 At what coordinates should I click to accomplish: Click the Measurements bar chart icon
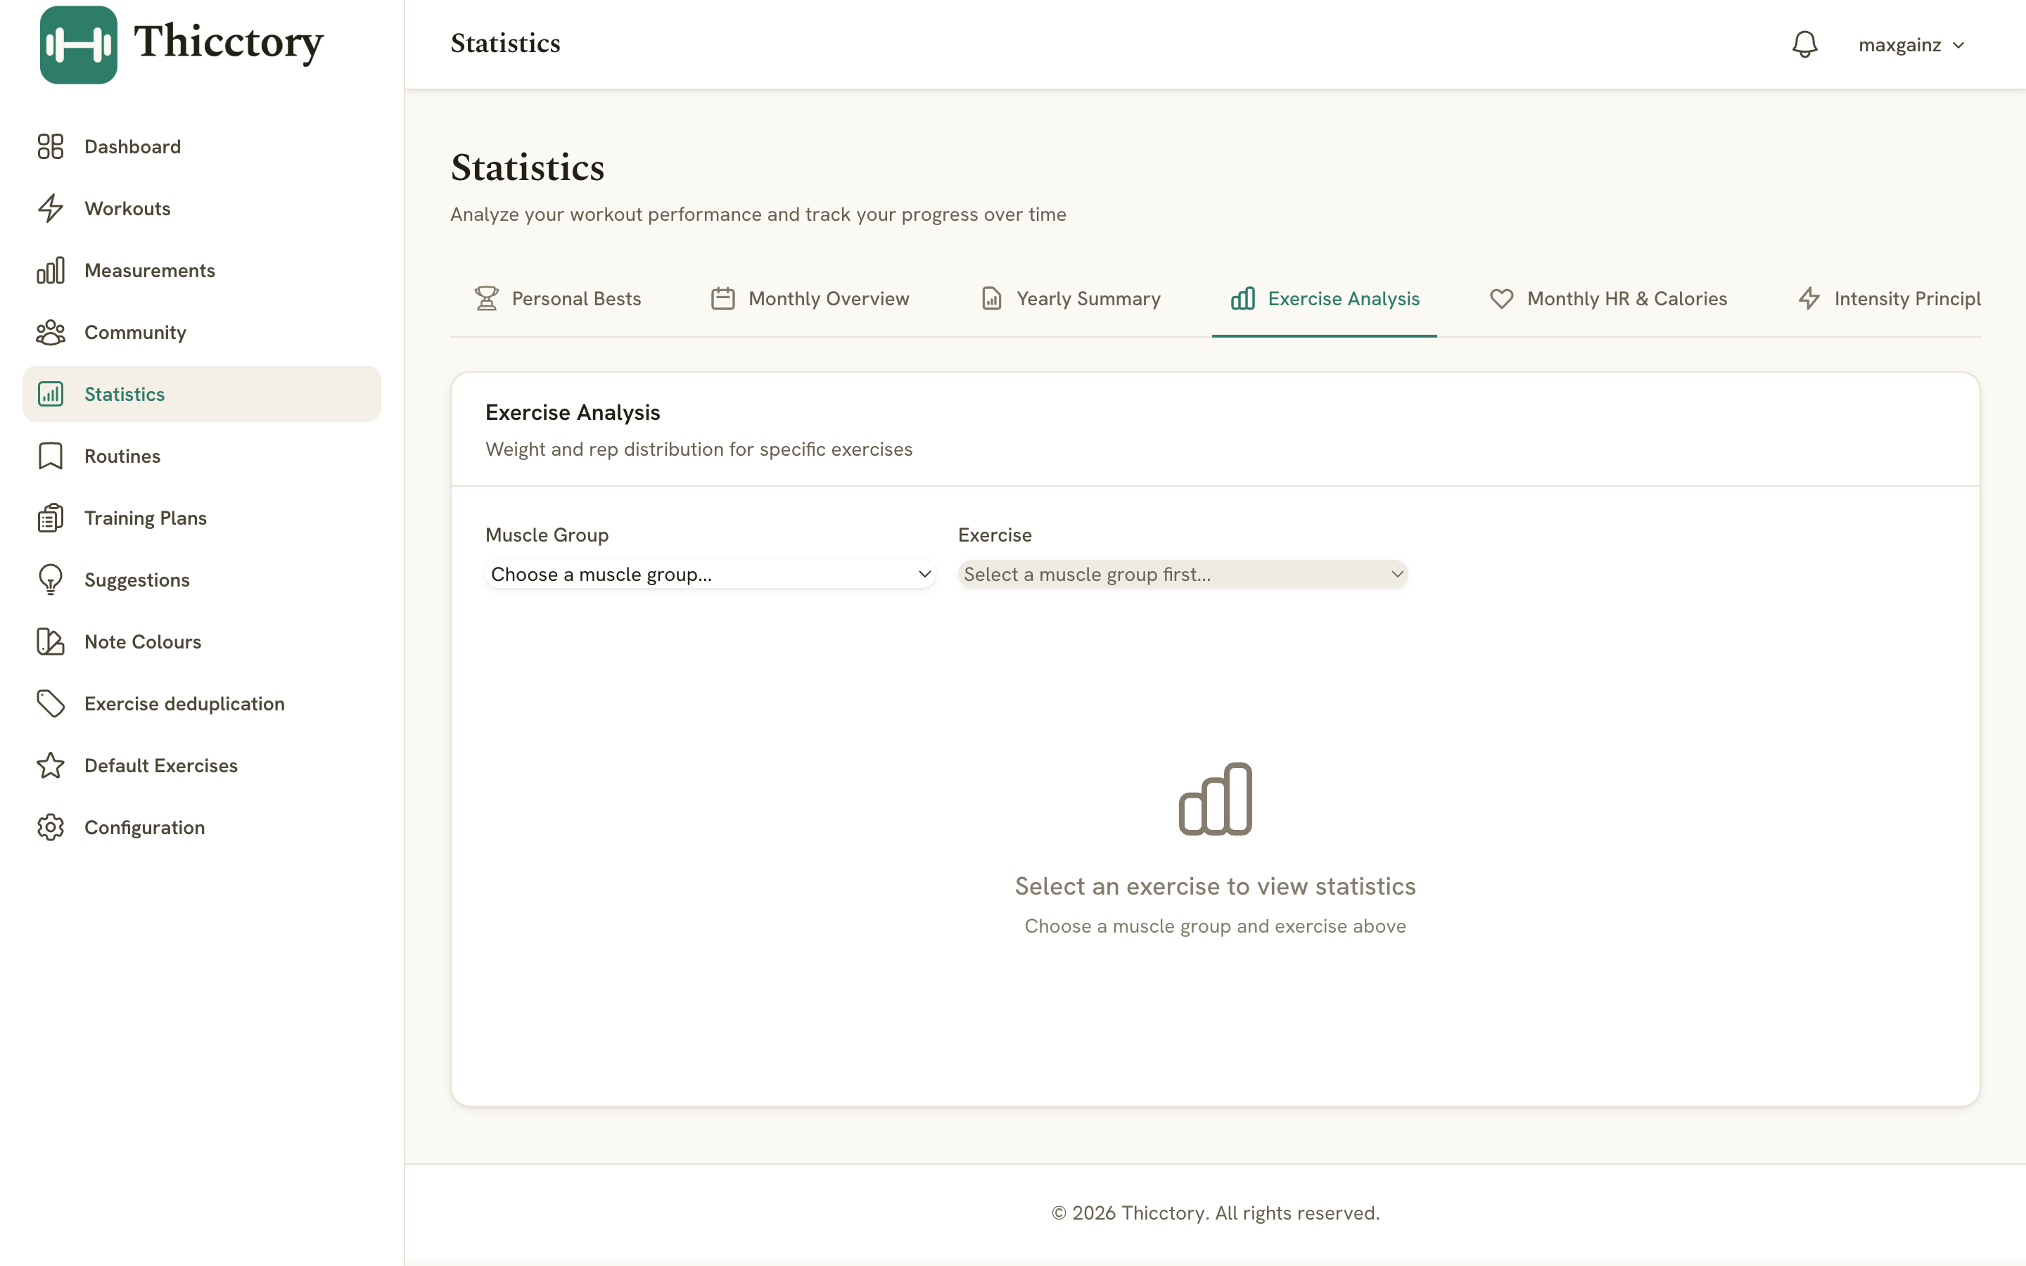[50, 271]
